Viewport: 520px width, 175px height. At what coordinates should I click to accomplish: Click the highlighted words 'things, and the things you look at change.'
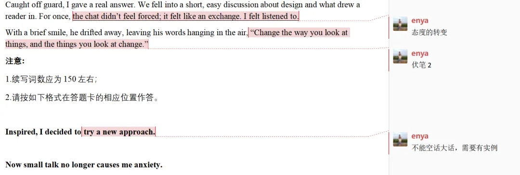tap(77, 44)
